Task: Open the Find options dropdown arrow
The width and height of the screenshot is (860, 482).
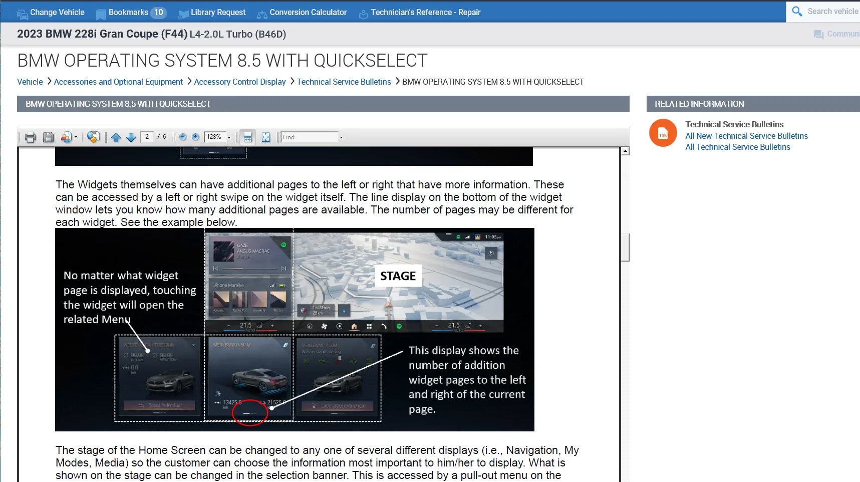Action: tap(342, 137)
